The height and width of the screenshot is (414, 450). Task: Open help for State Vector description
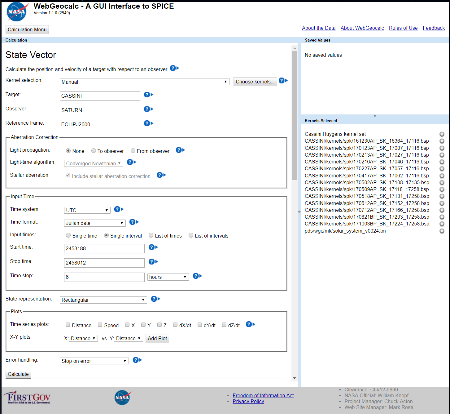[x=174, y=68]
